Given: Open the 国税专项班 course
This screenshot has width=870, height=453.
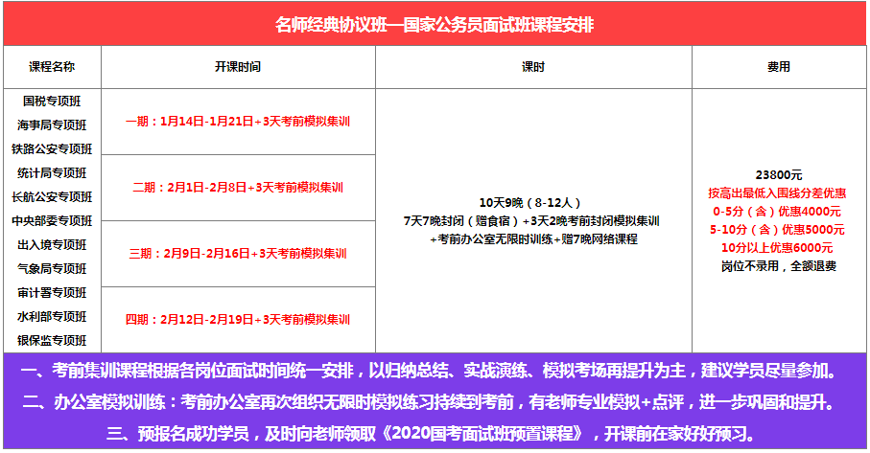Looking at the screenshot, I should (52, 101).
